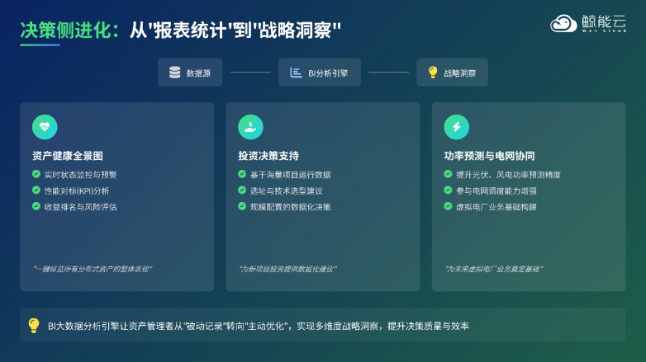
Task: Click the 鲸能云 cloud logo icon
Action: (x=563, y=24)
